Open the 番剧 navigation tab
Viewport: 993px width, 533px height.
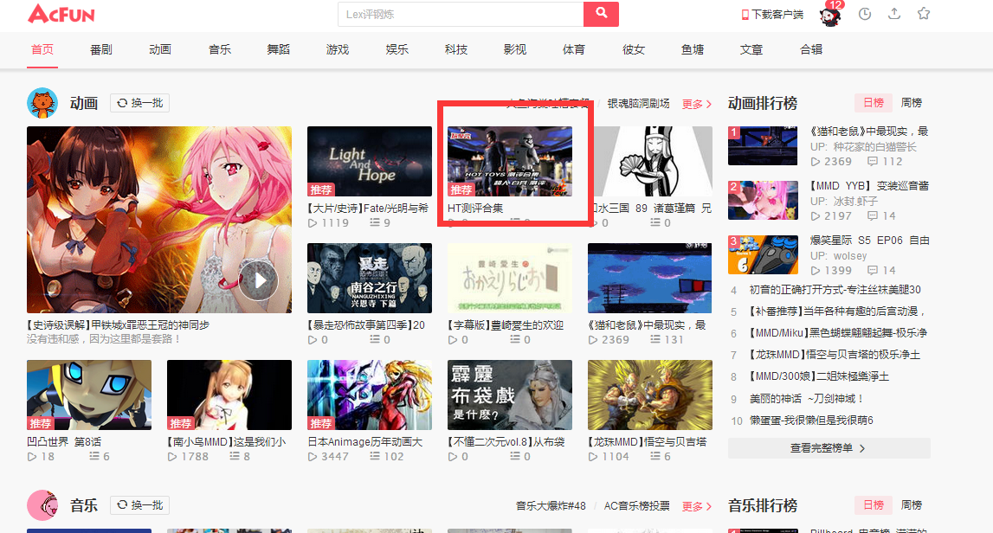[101, 49]
